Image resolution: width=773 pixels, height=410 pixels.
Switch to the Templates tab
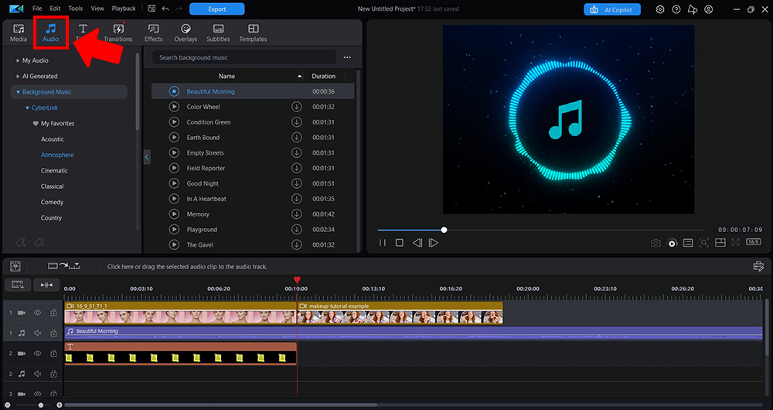(x=253, y=32)
